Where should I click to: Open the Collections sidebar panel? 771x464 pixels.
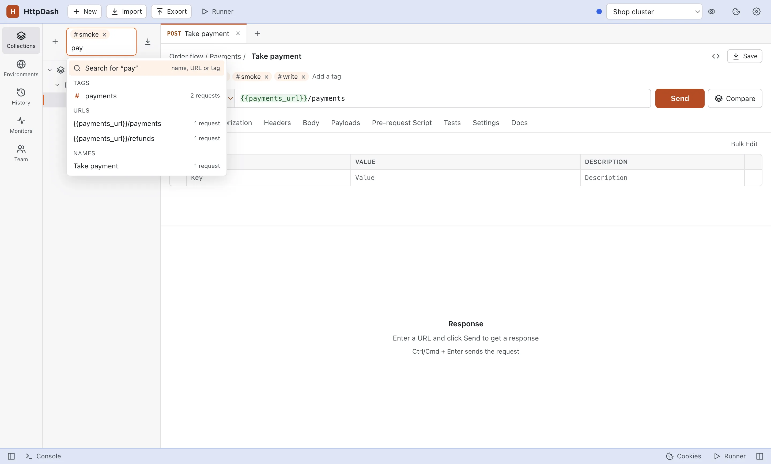[21, 40]
